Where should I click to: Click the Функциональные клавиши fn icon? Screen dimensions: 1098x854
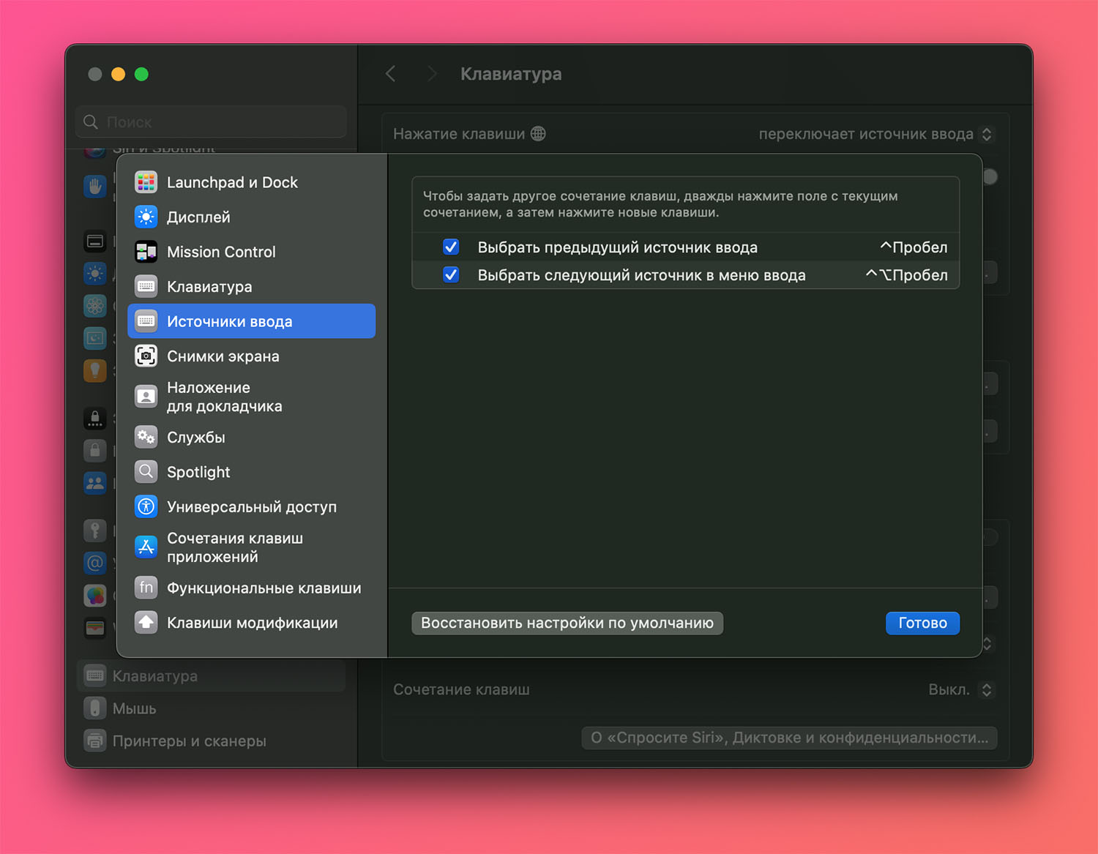coord(146,588)
